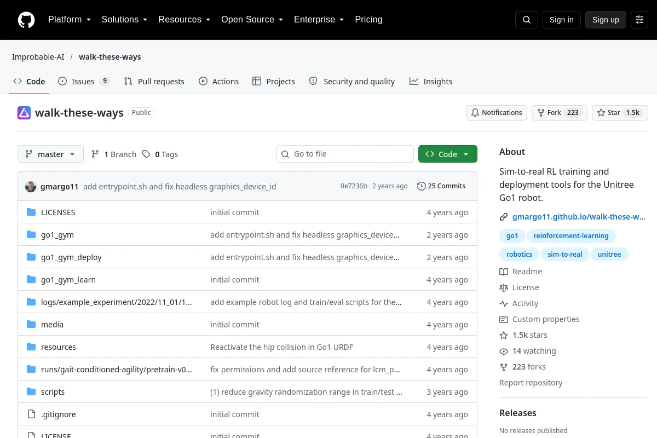The width and height of the screenshot is (657, 438).
Task: Click the GitHub logo icon
Action: tap(26, 20)
